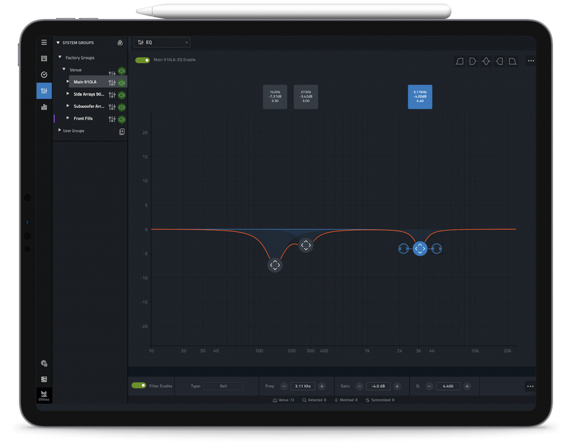The image size is (572, 447).
Task: Open the mixer view from the left sidebar
Action: coord(44,58)
